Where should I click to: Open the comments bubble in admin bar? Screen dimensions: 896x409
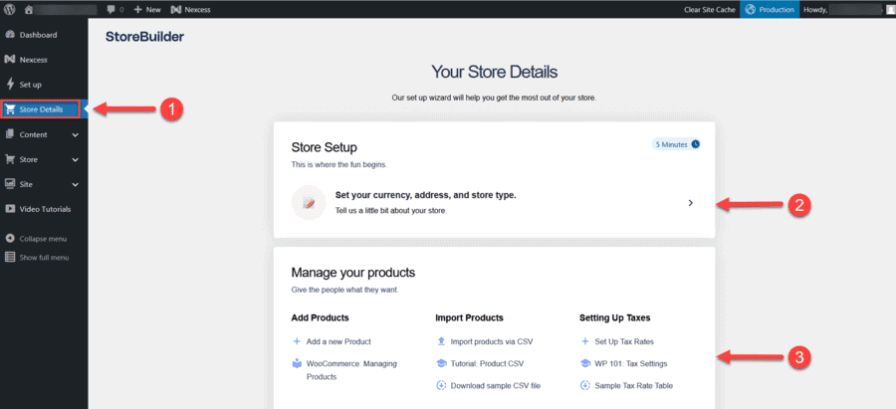[x=115, y=10]
